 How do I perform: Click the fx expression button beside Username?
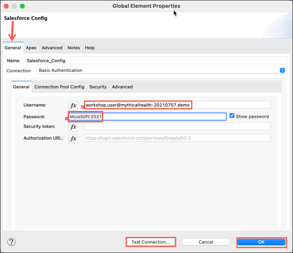[73, 105]
